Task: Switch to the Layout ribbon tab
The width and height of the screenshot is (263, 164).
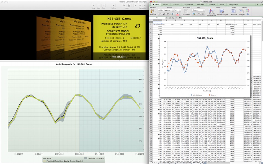Action: 166,5
